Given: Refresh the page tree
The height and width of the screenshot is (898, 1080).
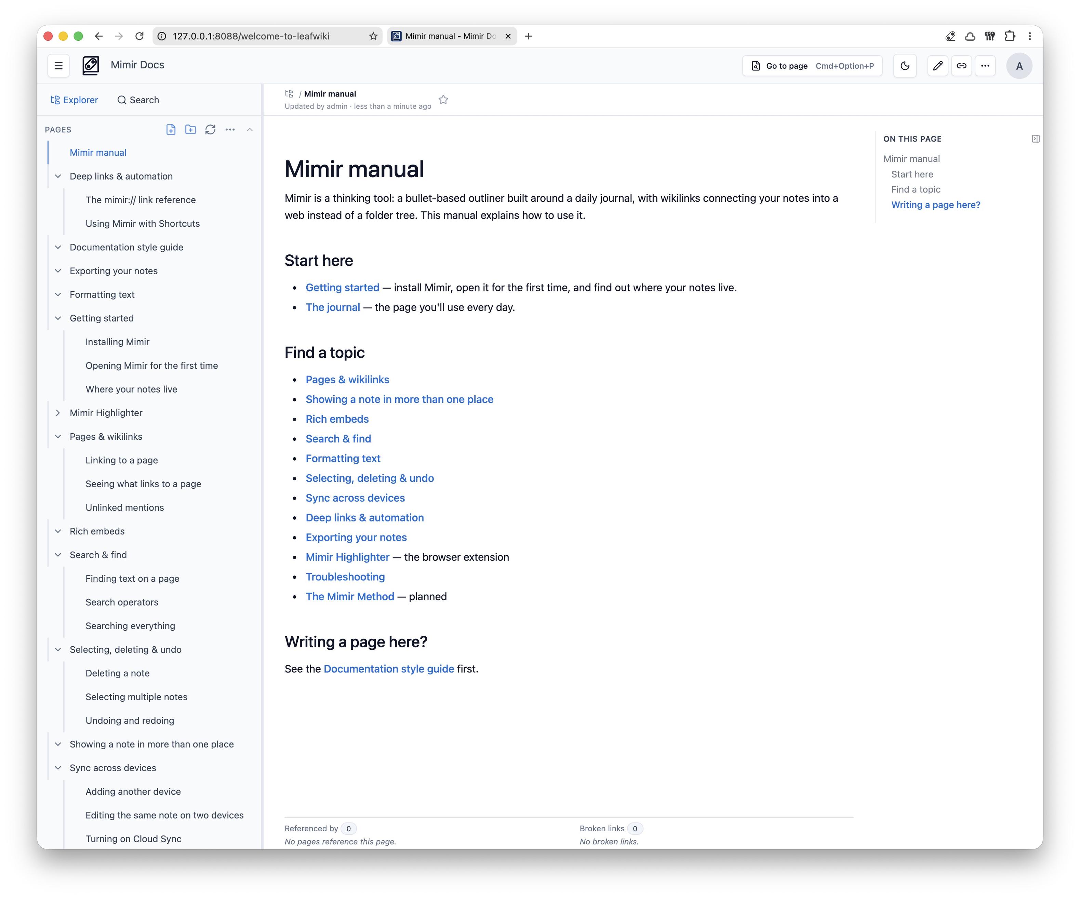Looking at the screenshot, I should [210, 130].
